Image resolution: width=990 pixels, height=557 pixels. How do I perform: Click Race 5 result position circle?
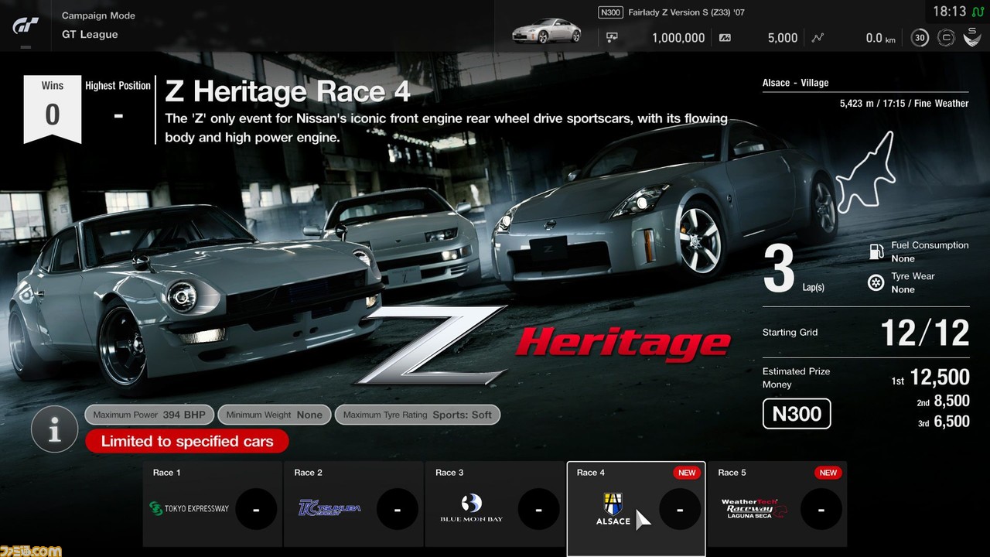[x=821, y=510]
